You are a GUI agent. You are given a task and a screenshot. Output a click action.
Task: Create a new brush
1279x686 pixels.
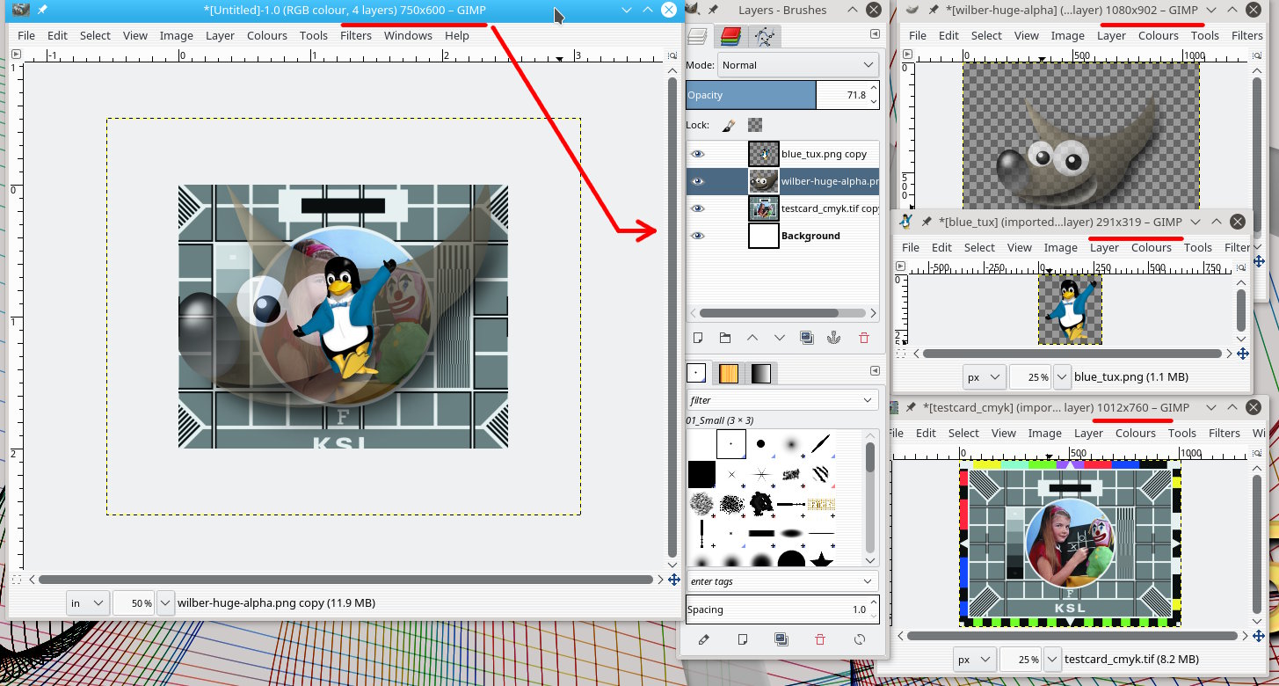tap(742, 639)
